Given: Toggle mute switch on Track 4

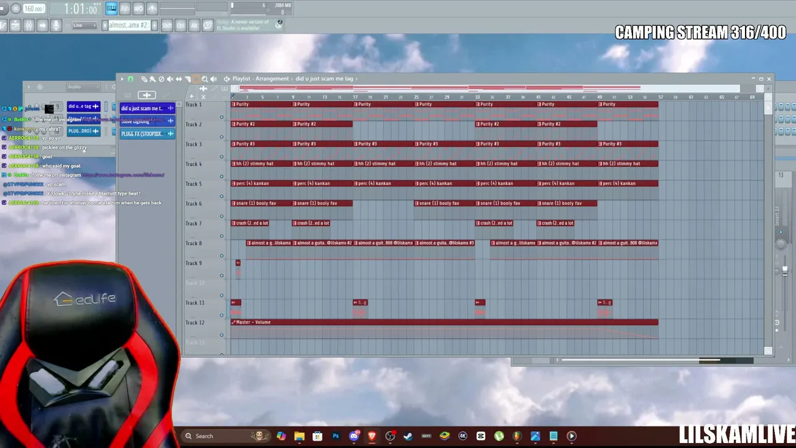Looking at the screenshot, I should 221,177.
